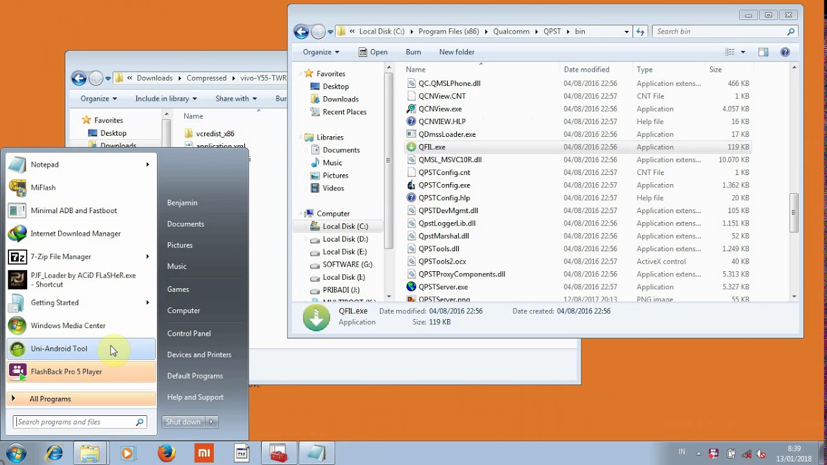827x465 pixels.
Task: Click Shut down button
Action: pyautogui.click(x=183, y=422)
